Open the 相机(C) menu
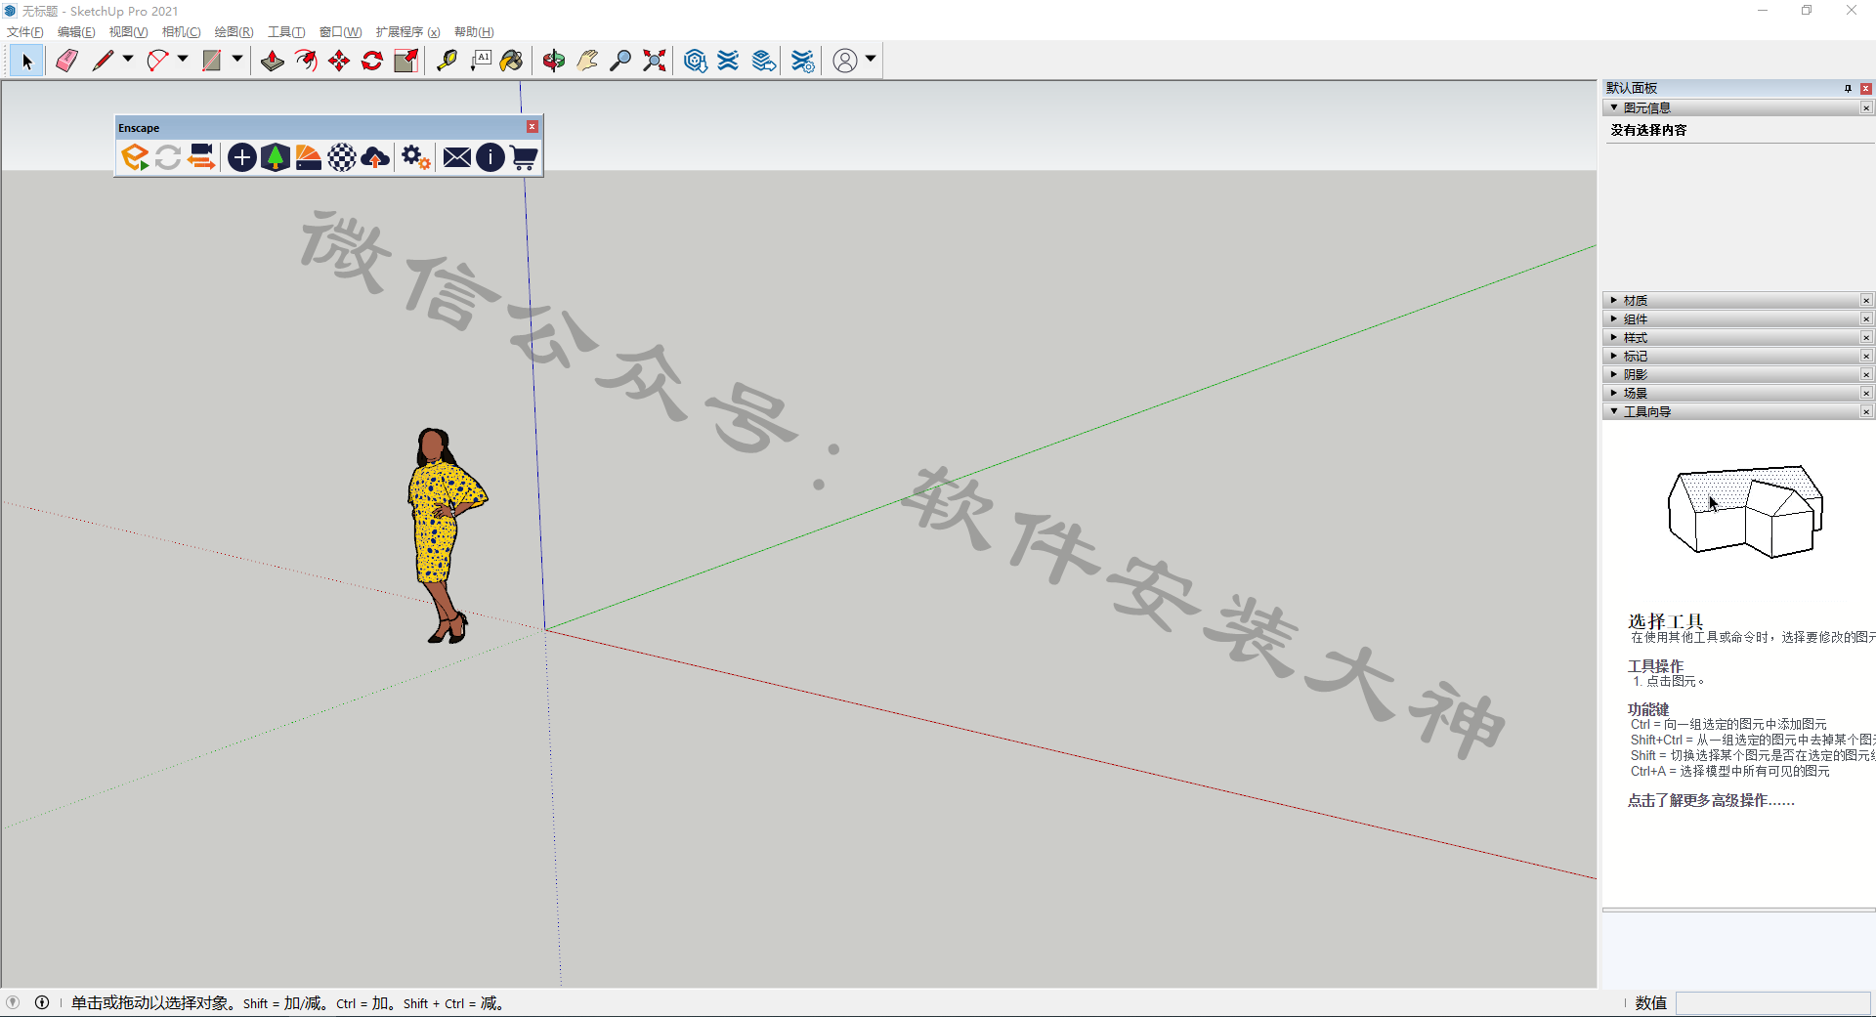 (x=181, y=32)
